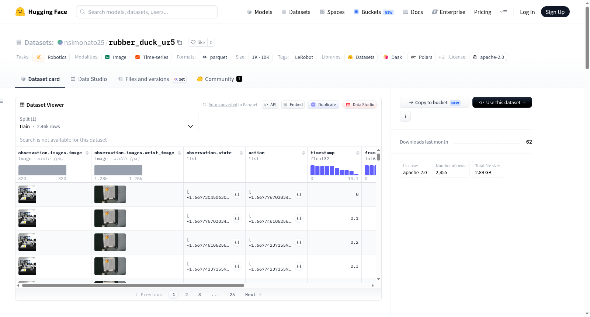Open the more navigation menu dropdown

(503, 12)
